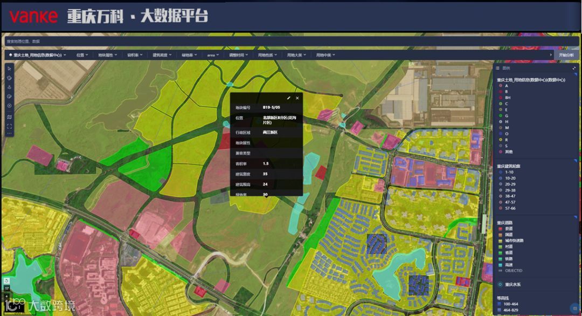Click the 建筑限高 24 value in popup
Image resolution: width=582 pixels, height=316 pixels.
265,184
